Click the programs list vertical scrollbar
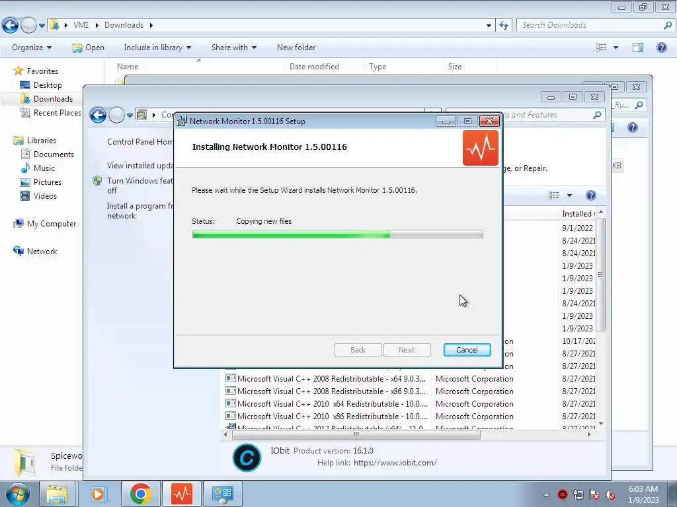 coord(600,275)
